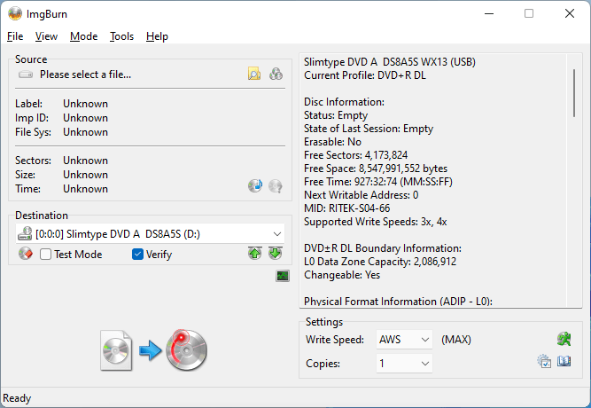
Task: Open the Tools menu
Action: coord(121,36)
